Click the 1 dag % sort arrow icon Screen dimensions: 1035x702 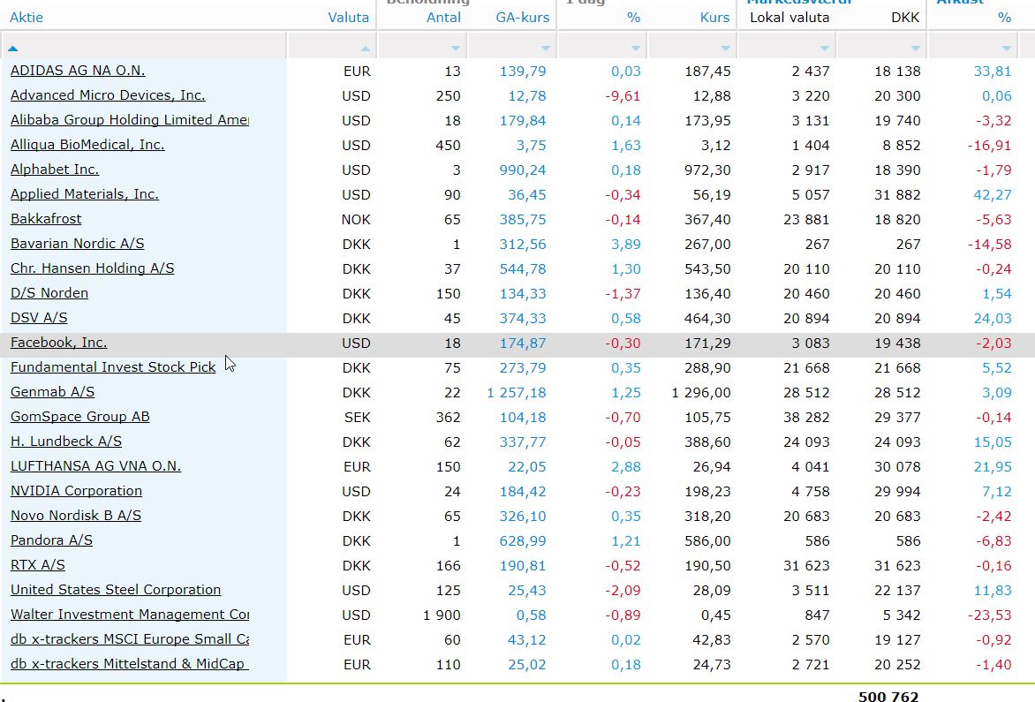click(636, 49)
